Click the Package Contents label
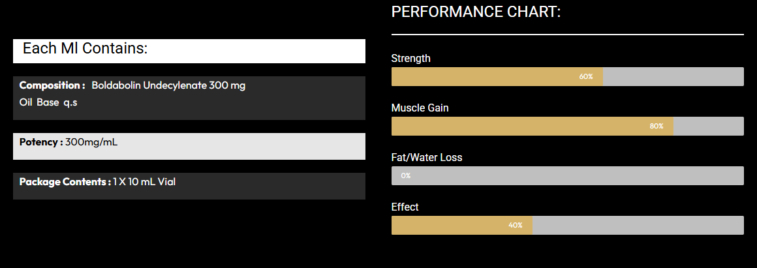The height and width of the screenshot is (268, 757). pyautogui.click(x=65, y=182)
